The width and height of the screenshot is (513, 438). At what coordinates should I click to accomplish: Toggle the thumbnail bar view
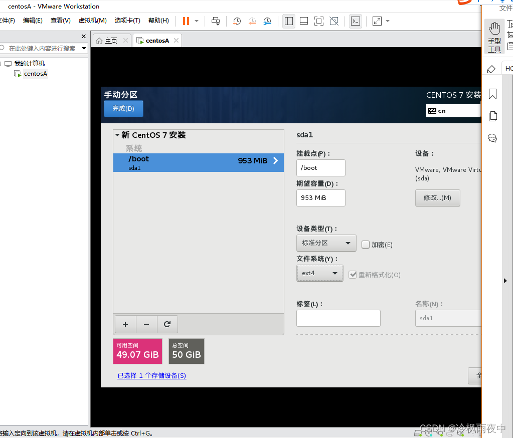click(303, 21)
